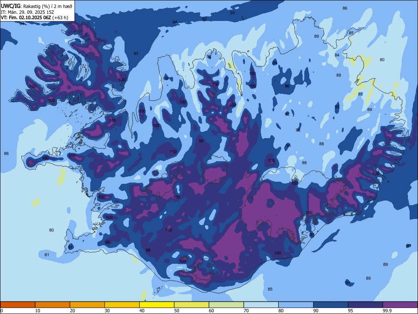Click the pale yellow 50–60 legend swatch
The image size is (418, 314).
[x=192, y=305]
